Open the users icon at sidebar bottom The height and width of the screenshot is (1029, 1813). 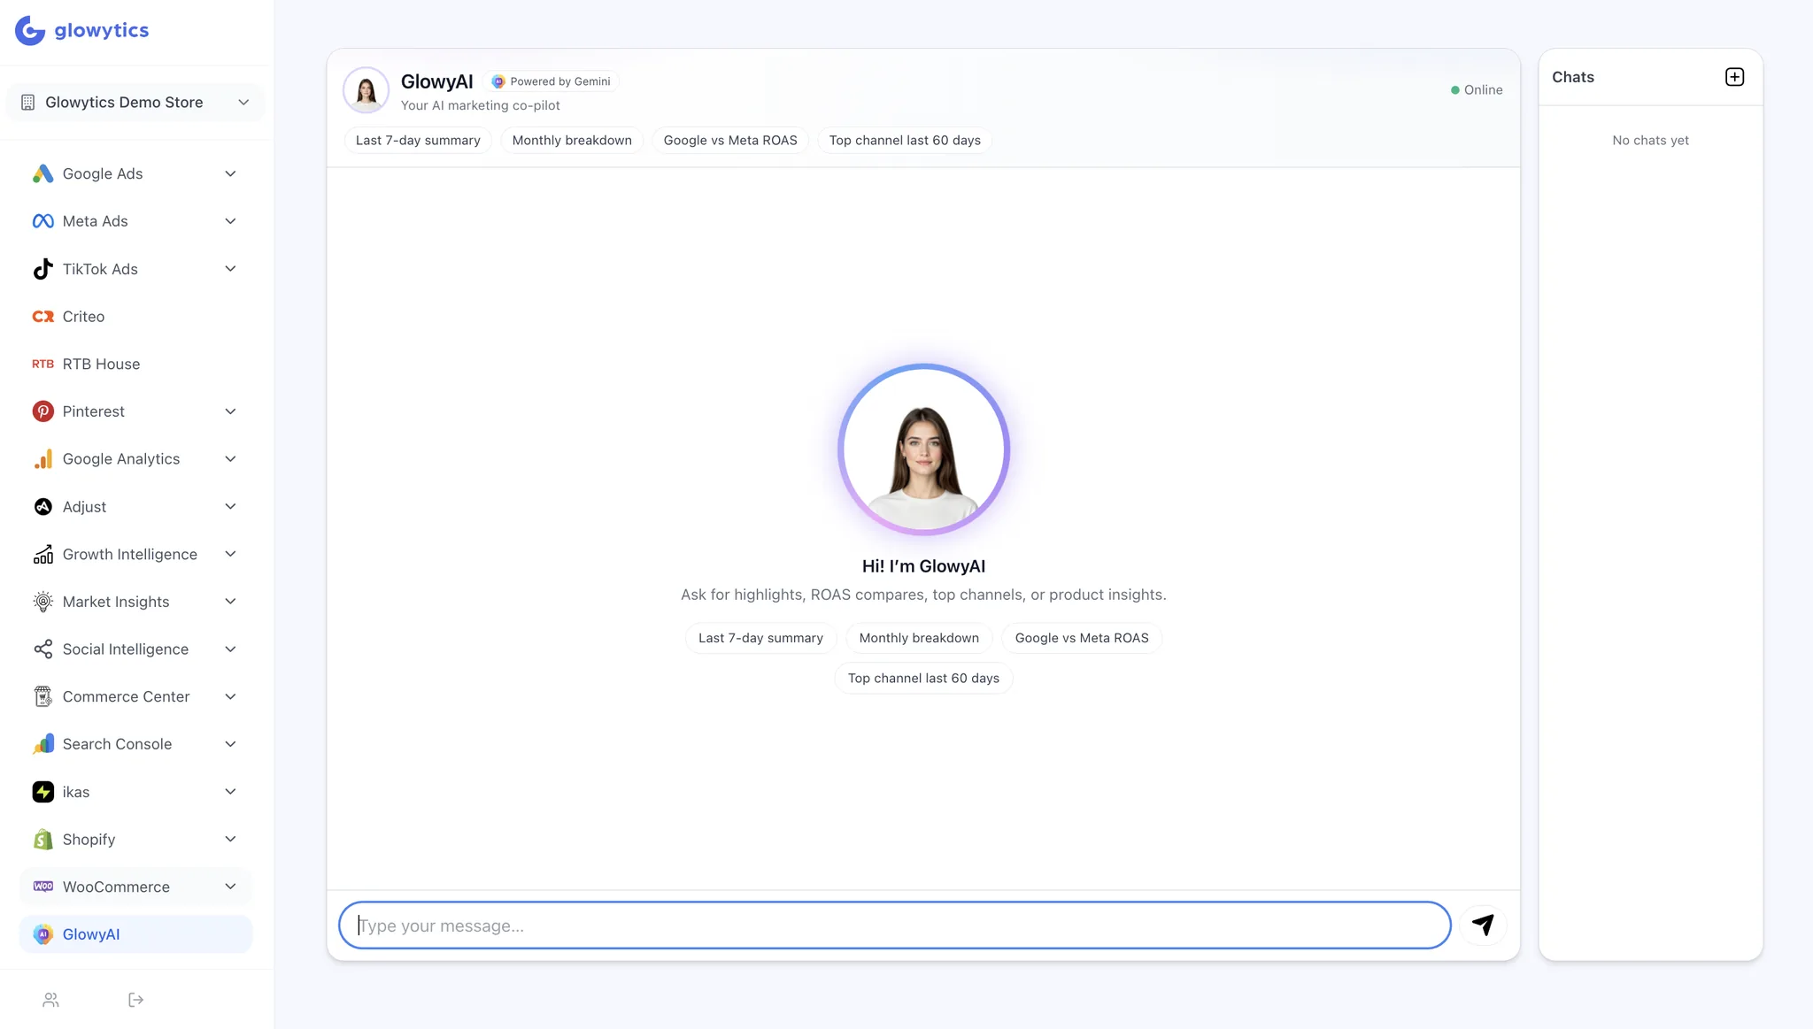[50, 1000]
